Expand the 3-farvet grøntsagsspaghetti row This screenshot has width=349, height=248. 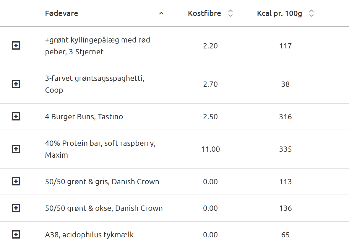click(x=16, y=84)
